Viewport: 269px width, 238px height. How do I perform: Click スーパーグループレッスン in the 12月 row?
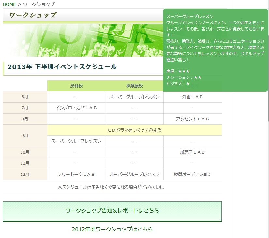click(x=134, y=175)
